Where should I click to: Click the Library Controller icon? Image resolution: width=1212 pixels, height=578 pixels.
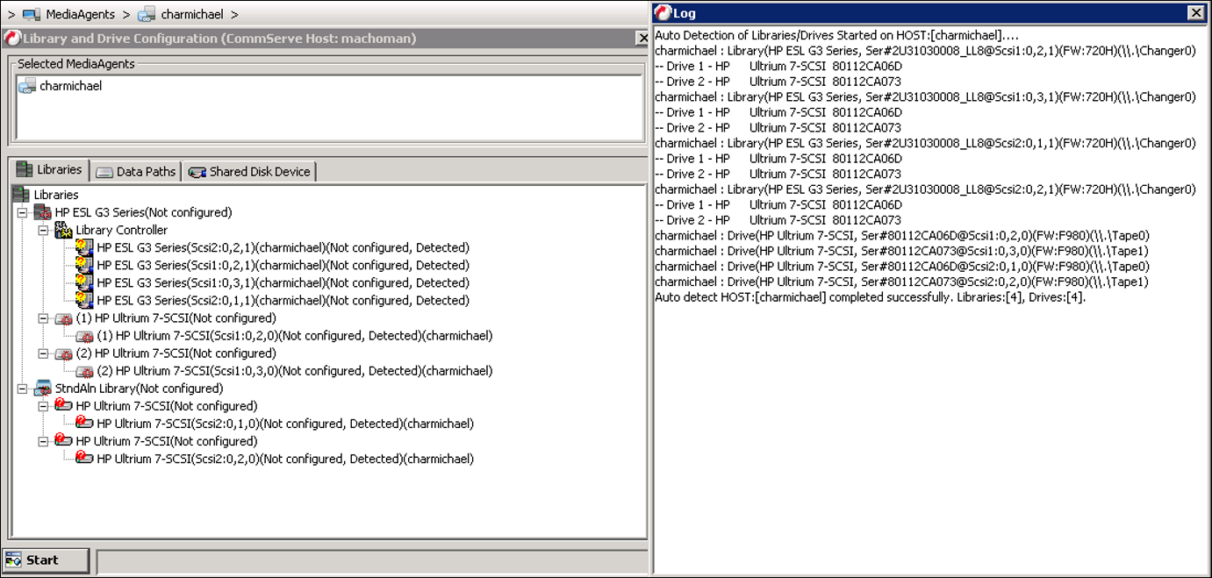(61, 230)
